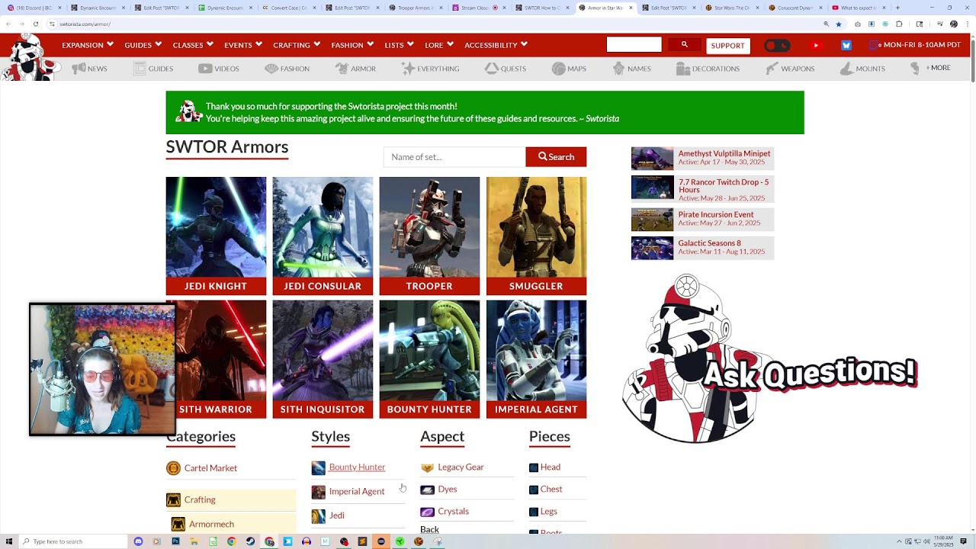Expand the Lore dropdown menu
976x549 pixels.
pos(439,45)
